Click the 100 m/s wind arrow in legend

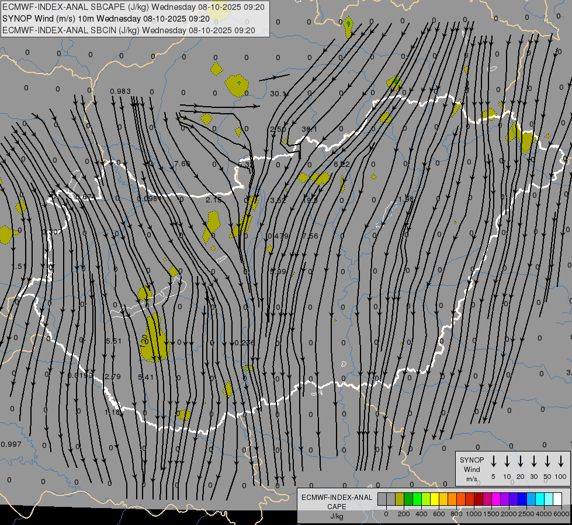pyautogui.click(x=561, y=461)
